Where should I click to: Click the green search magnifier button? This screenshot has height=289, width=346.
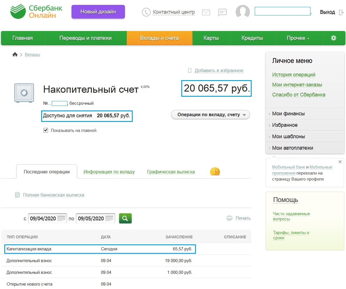pos(125,218)
